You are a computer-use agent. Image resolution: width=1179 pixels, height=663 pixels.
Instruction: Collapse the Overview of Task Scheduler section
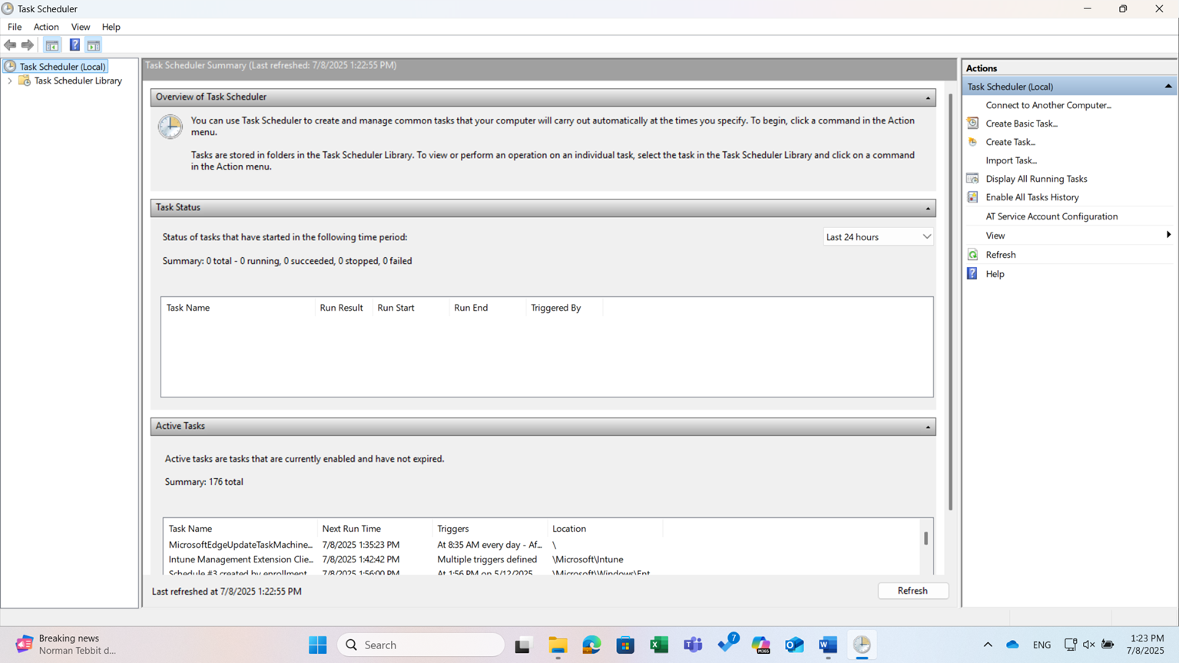coord(927,97)
